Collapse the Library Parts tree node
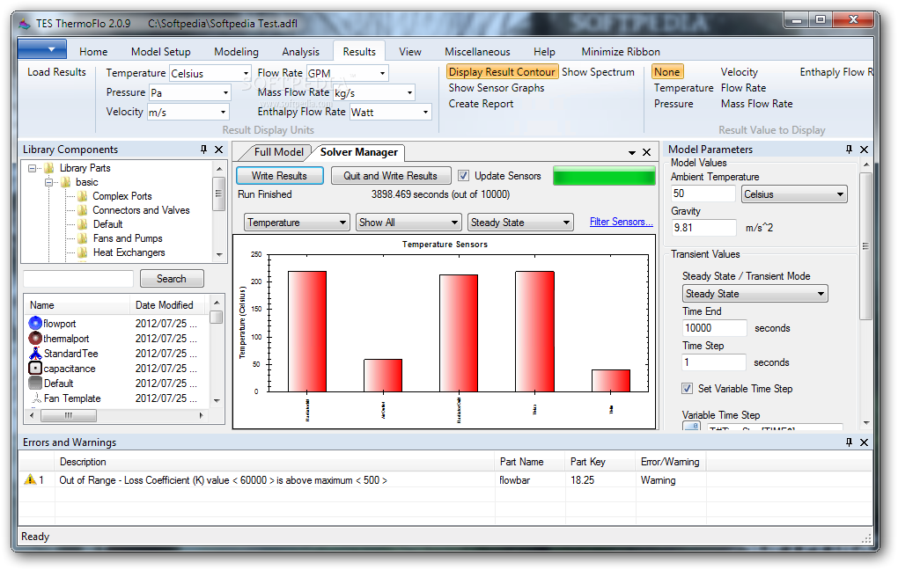Image resolution: width=898 pixels, height=570 pixels. pyautogui.click(x=32, y=168)
